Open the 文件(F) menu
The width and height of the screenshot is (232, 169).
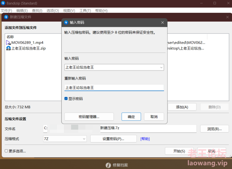6,11
